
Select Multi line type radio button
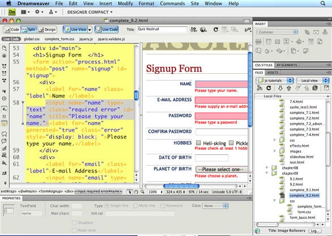click(x=135, y=205)
